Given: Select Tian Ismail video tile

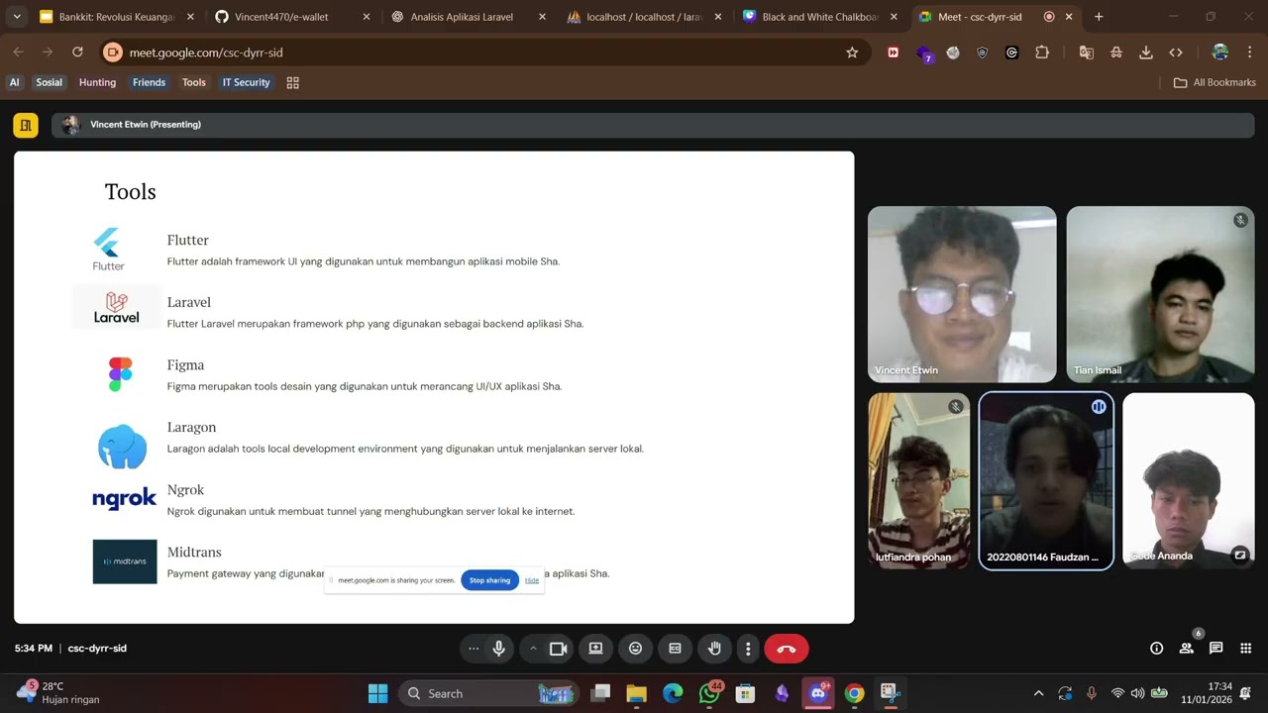Looking at the screenshot, I should click(x=1160, y=294).
